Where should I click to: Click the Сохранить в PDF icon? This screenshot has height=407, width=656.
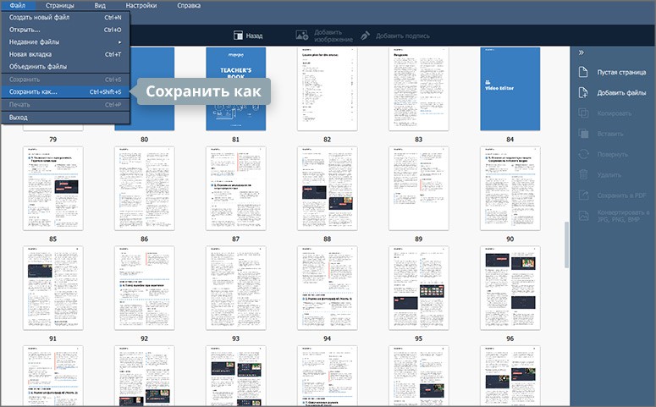pos(583,195)
